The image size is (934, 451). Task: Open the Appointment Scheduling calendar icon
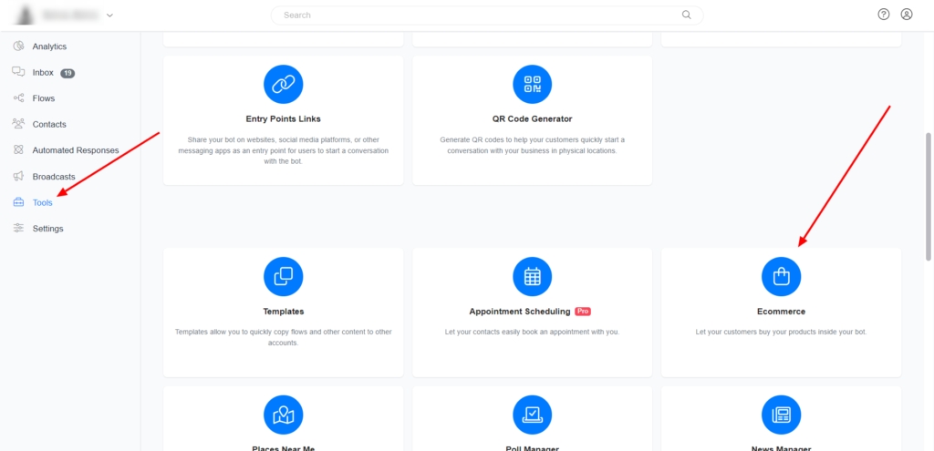pyautogui.click(x=532, y=276)
